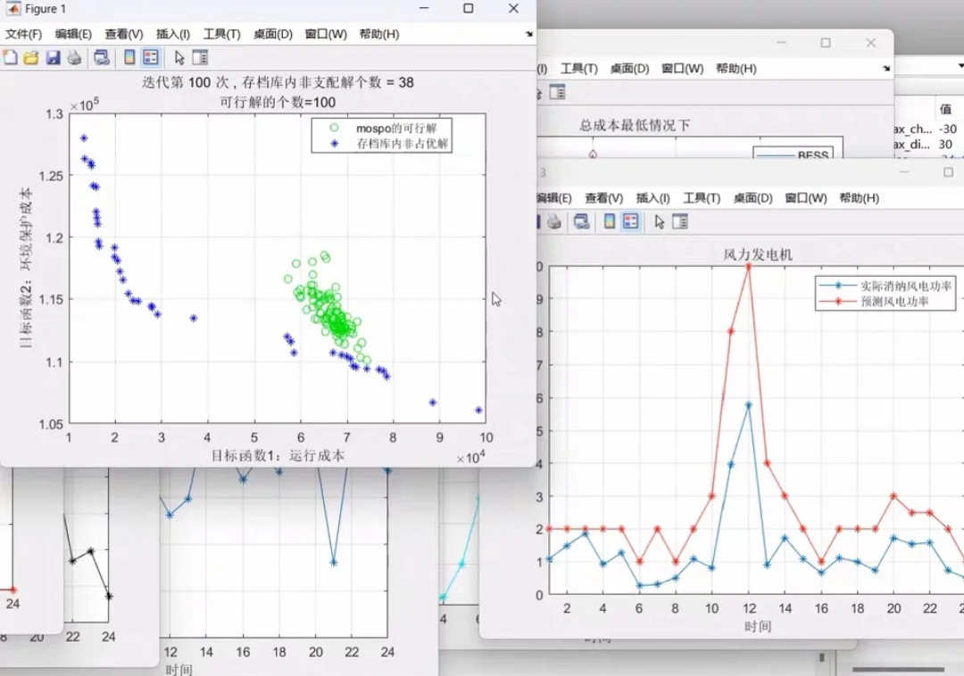
Task: Open 查看(V) menu in wind turbine figure
Action: pyautogui.click(x=603, y=198)
